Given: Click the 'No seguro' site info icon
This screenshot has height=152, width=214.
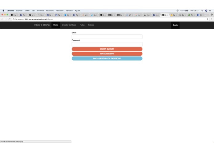Looking at the screenshot, I should [x=14, y=19].
